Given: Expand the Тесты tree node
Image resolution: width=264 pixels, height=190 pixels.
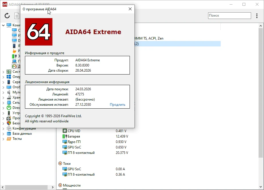Looking at the screenshot, I should click(3, 139).
